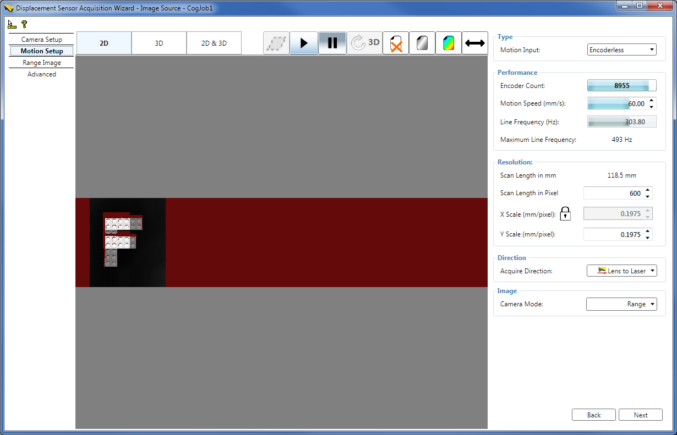The height and width of the screenshot is (435, 677).
Task: Select the 2D & 3D tab
Action: 214,42
